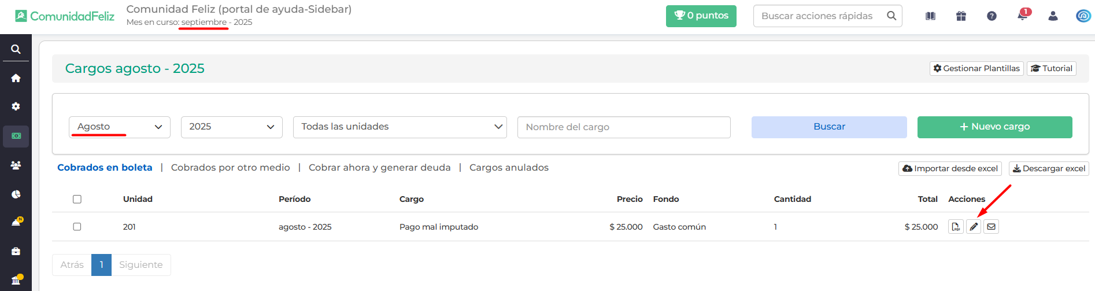This screenshot has width=1095, height=291.
Task: Open the notifications bell in top bar
Action: (1023, 16)
